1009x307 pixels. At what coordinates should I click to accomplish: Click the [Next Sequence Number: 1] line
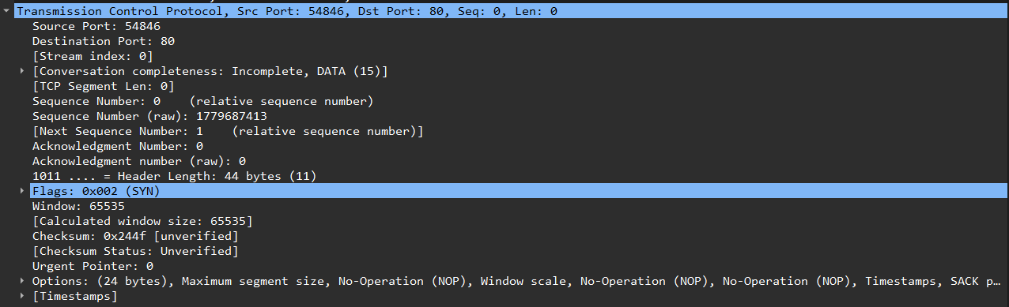tap(228, 131)
